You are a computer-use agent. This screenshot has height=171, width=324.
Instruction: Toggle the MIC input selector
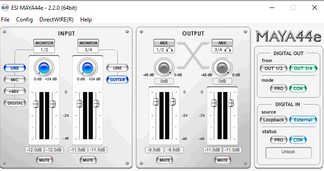pyautogui.click(x=15, y=80)
